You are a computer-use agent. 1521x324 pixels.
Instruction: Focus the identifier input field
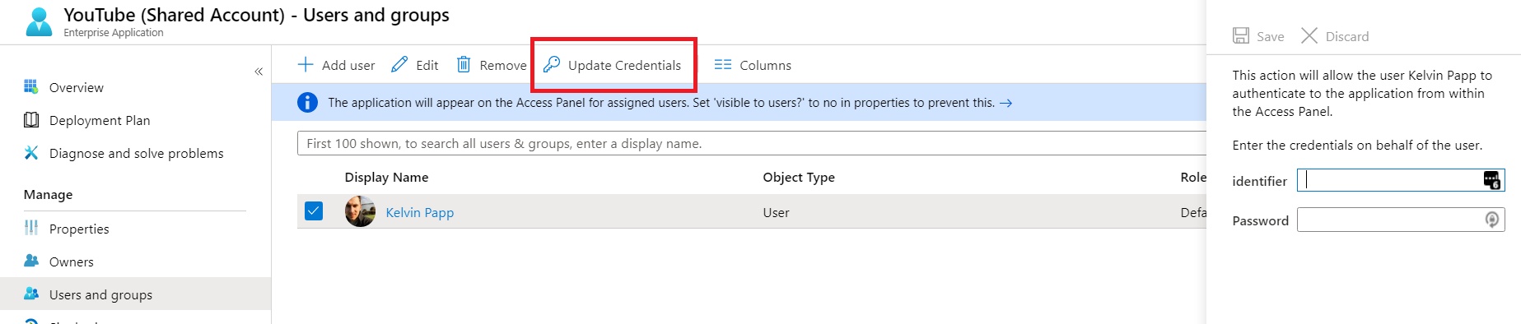1401,180
